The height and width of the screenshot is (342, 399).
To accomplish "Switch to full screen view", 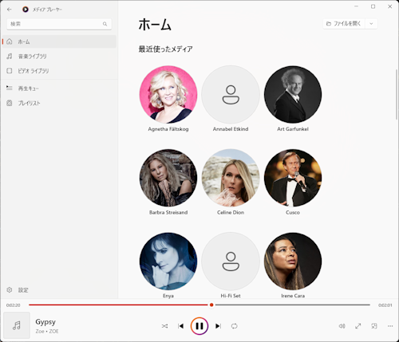I will tap(358, 326).
